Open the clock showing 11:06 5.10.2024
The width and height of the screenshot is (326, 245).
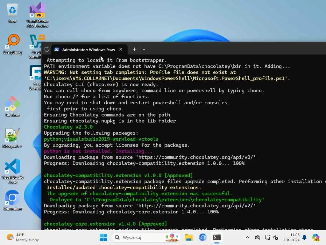292,237
